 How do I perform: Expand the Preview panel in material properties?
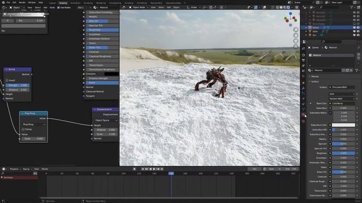(x=314, y=77)
